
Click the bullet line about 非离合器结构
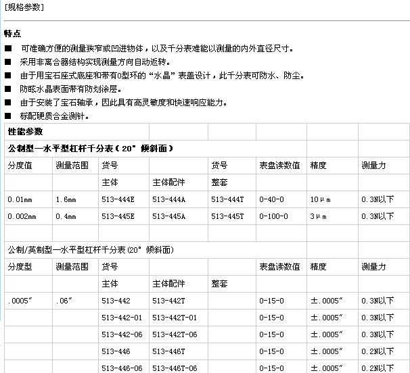click(x=95, y=62)
